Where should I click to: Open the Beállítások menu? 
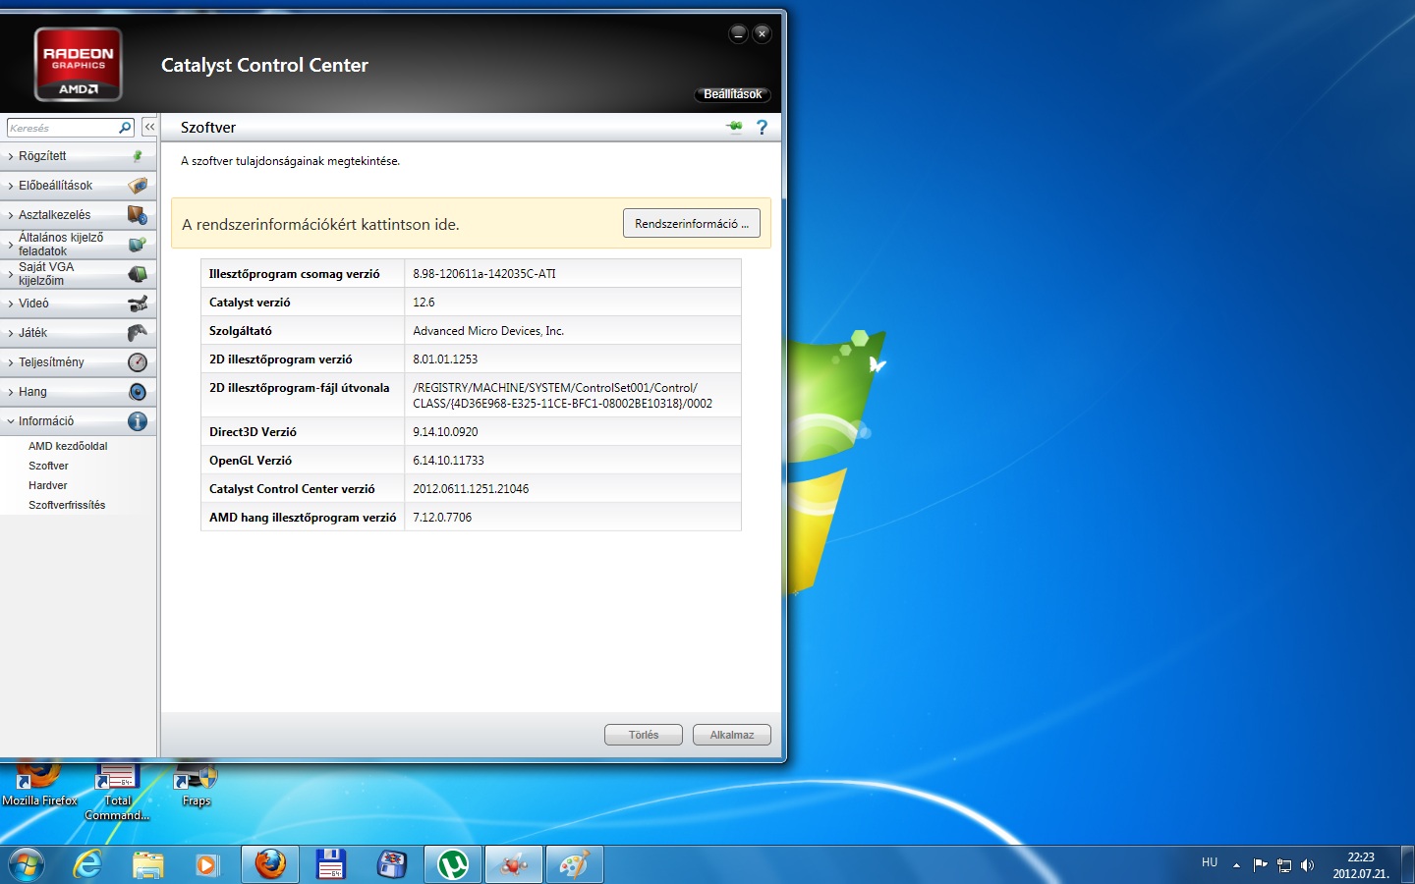pyautogui.click(x=732, y=94)
